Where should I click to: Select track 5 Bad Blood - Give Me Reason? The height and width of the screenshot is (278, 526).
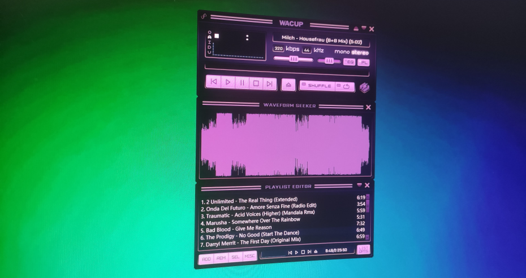pos(283,229)
